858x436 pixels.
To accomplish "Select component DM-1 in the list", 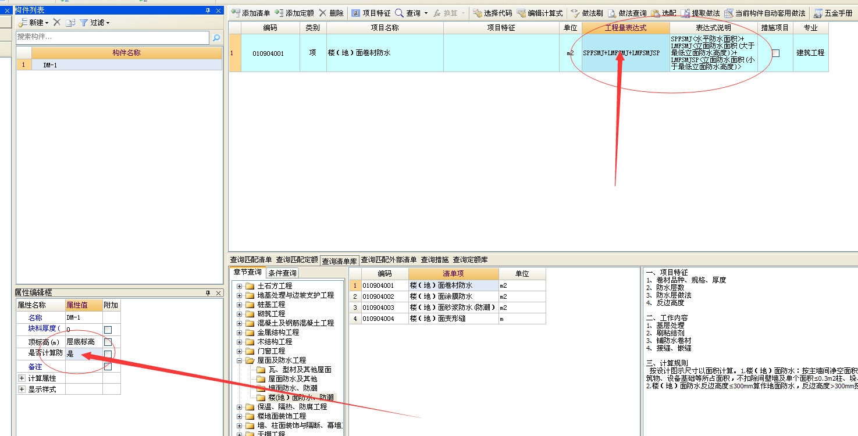I will tap(127, 65).
